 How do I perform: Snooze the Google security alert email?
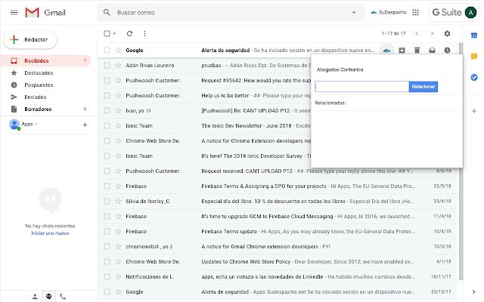[447, 50]
